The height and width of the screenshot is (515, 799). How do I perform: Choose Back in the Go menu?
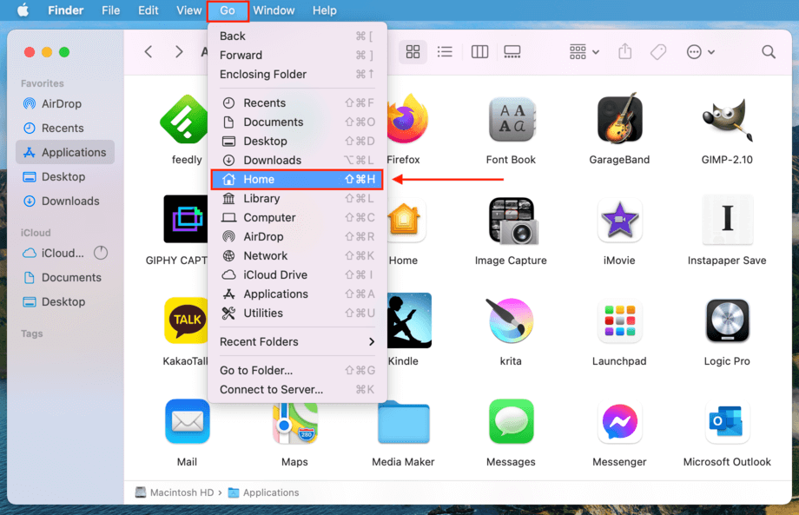pyautogui.click(x=297, y=36)
